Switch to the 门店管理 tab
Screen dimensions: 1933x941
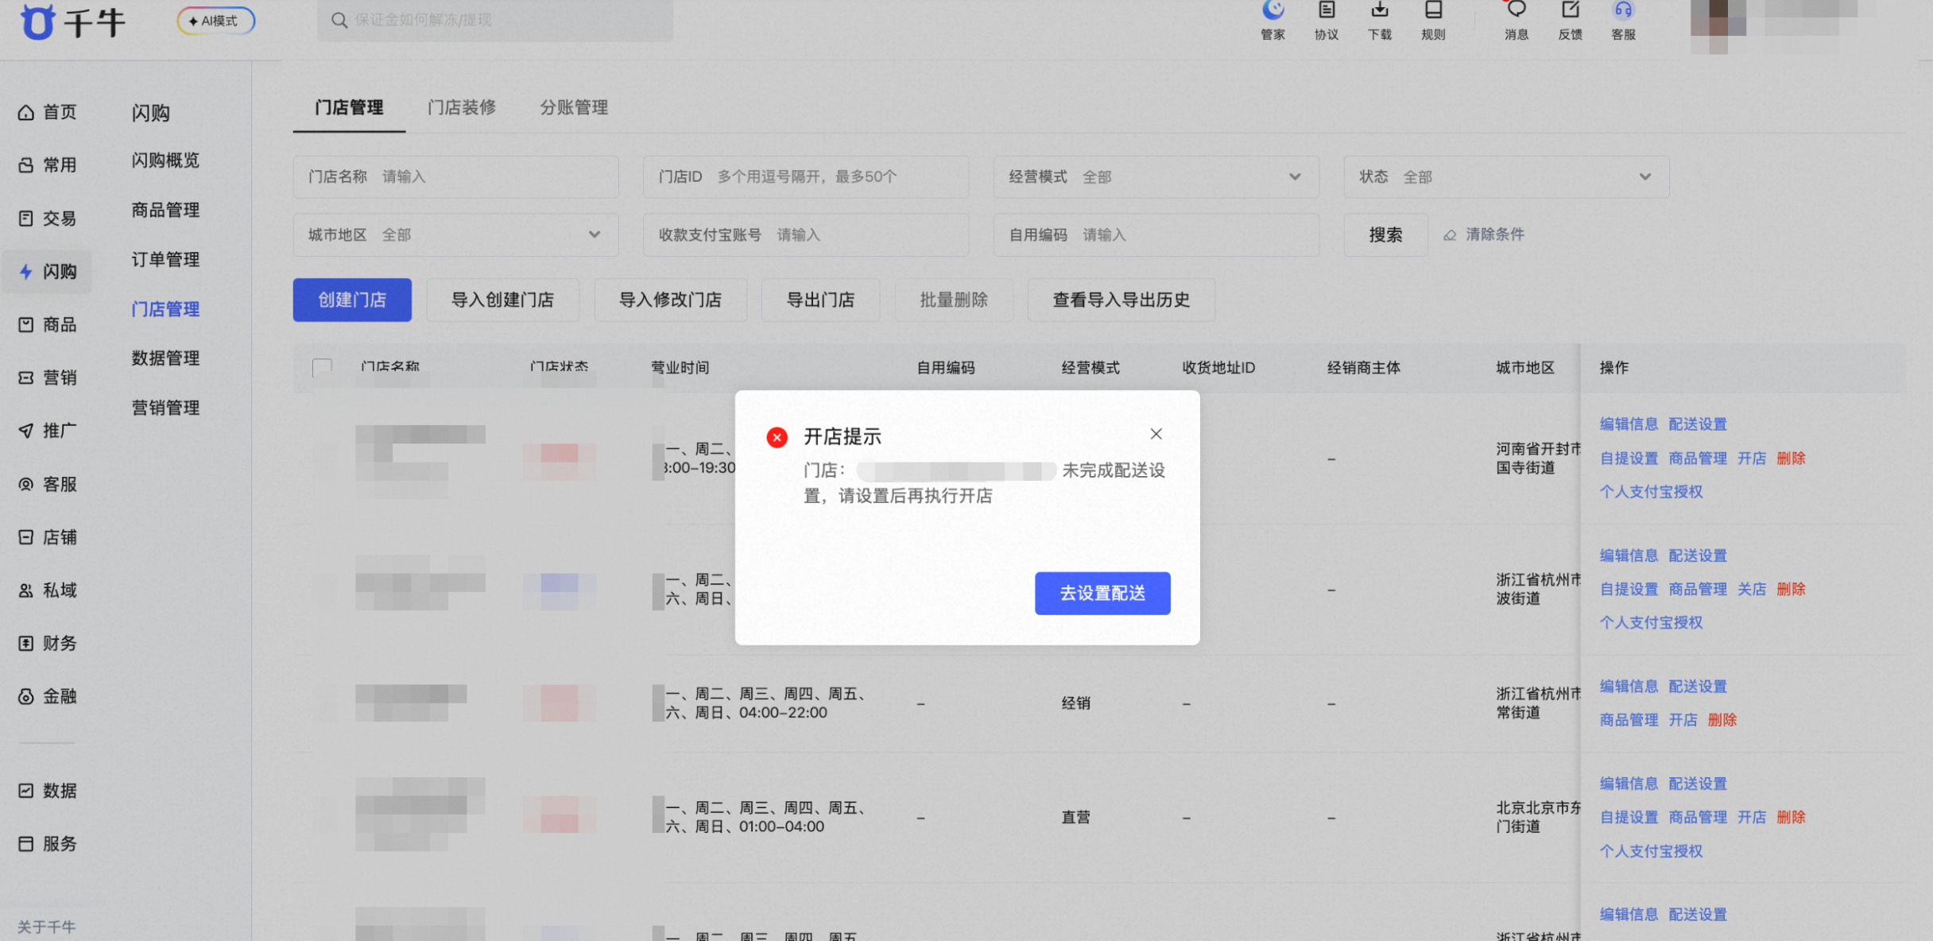click(349, 107)
